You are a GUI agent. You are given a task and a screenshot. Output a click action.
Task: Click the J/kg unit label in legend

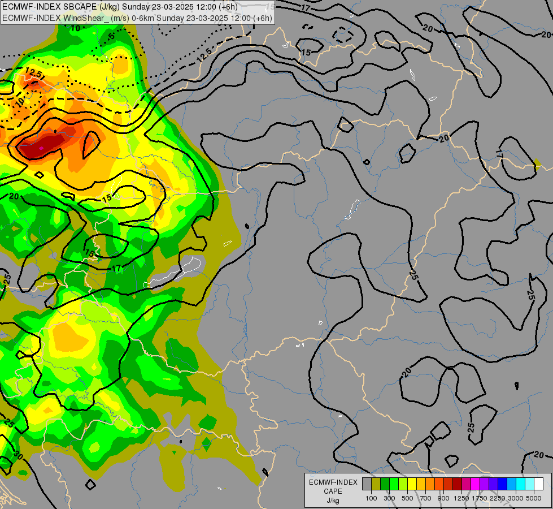(x=333, y=501)
